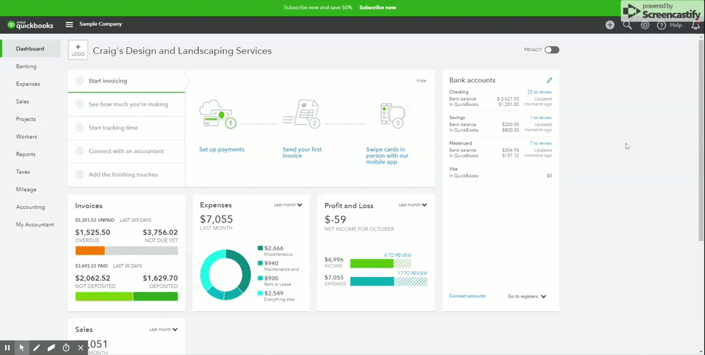Viewport: 705px width, 355px height.
Task: Open the search magnifier icon
Action: (x=627, y=25)
